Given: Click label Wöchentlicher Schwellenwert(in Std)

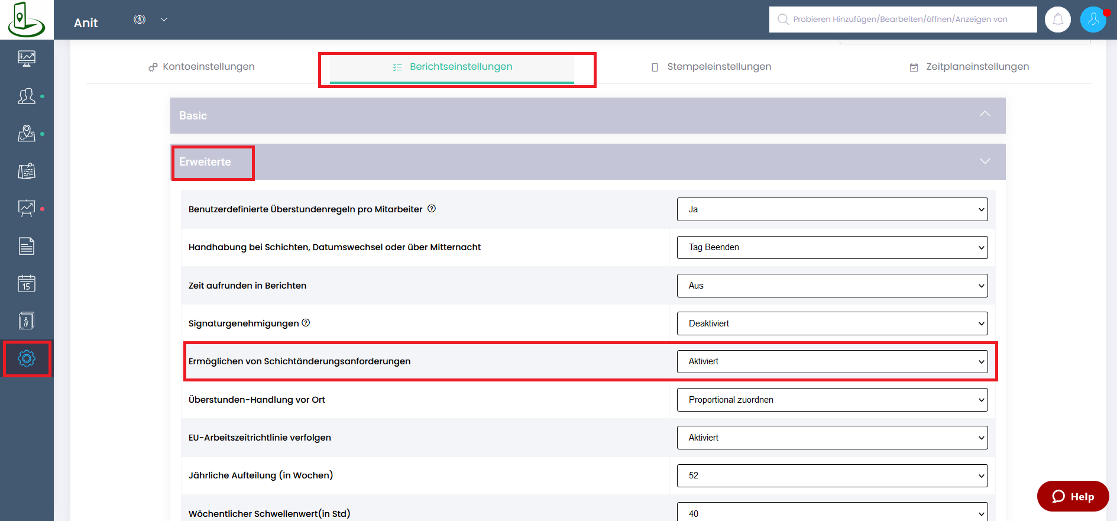Looking at the screenshot, I should pos(269,513).
